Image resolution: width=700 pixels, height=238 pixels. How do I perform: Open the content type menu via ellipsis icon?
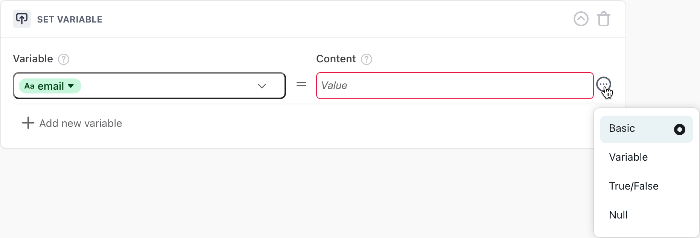[604, 84]
